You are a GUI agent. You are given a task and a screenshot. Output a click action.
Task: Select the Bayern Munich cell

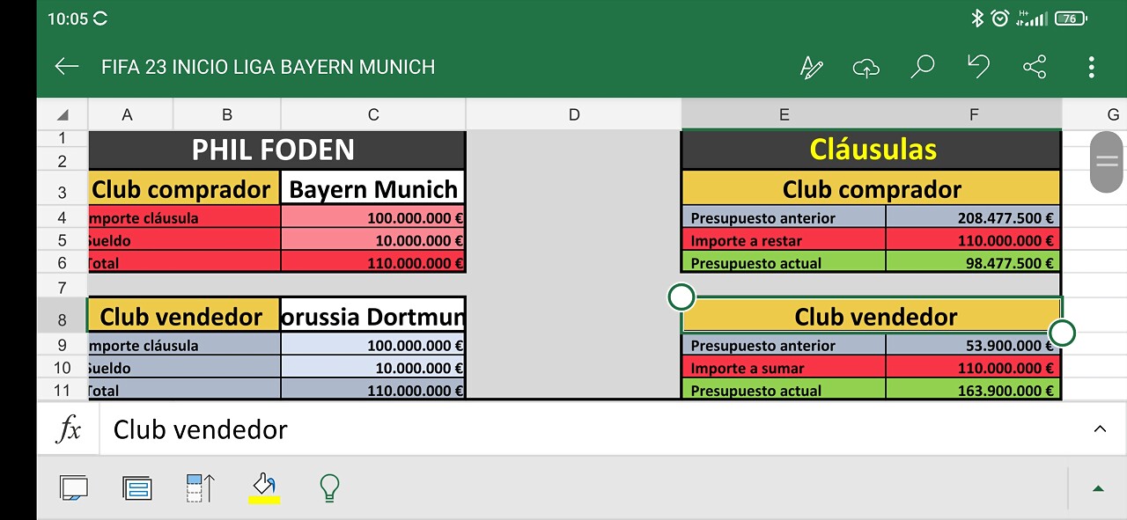click(x=373, y=189)
